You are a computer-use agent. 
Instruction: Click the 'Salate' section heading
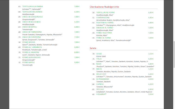point(93,48)
